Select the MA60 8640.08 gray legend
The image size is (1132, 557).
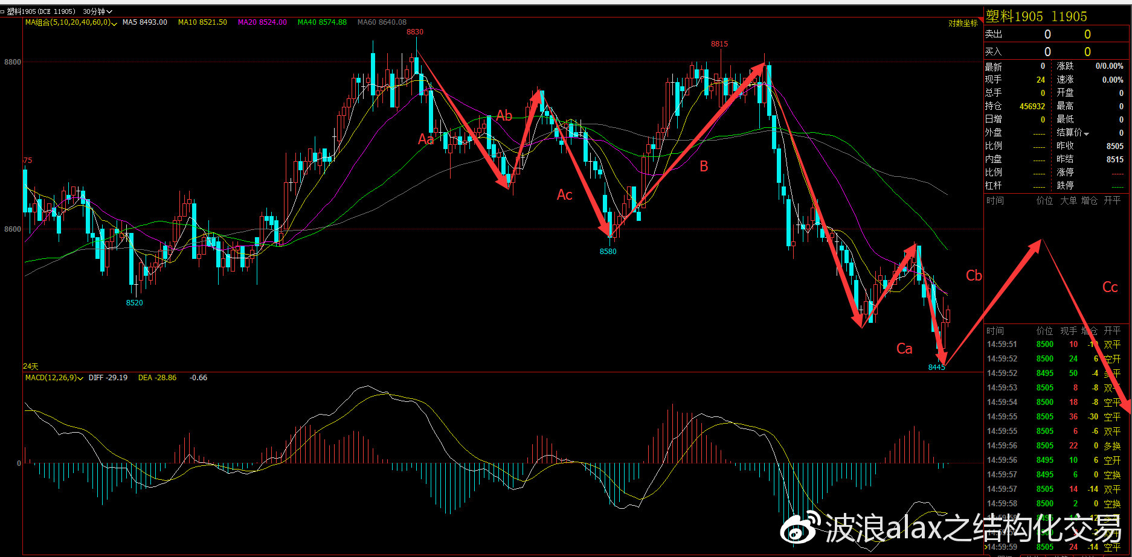point(382,22)
